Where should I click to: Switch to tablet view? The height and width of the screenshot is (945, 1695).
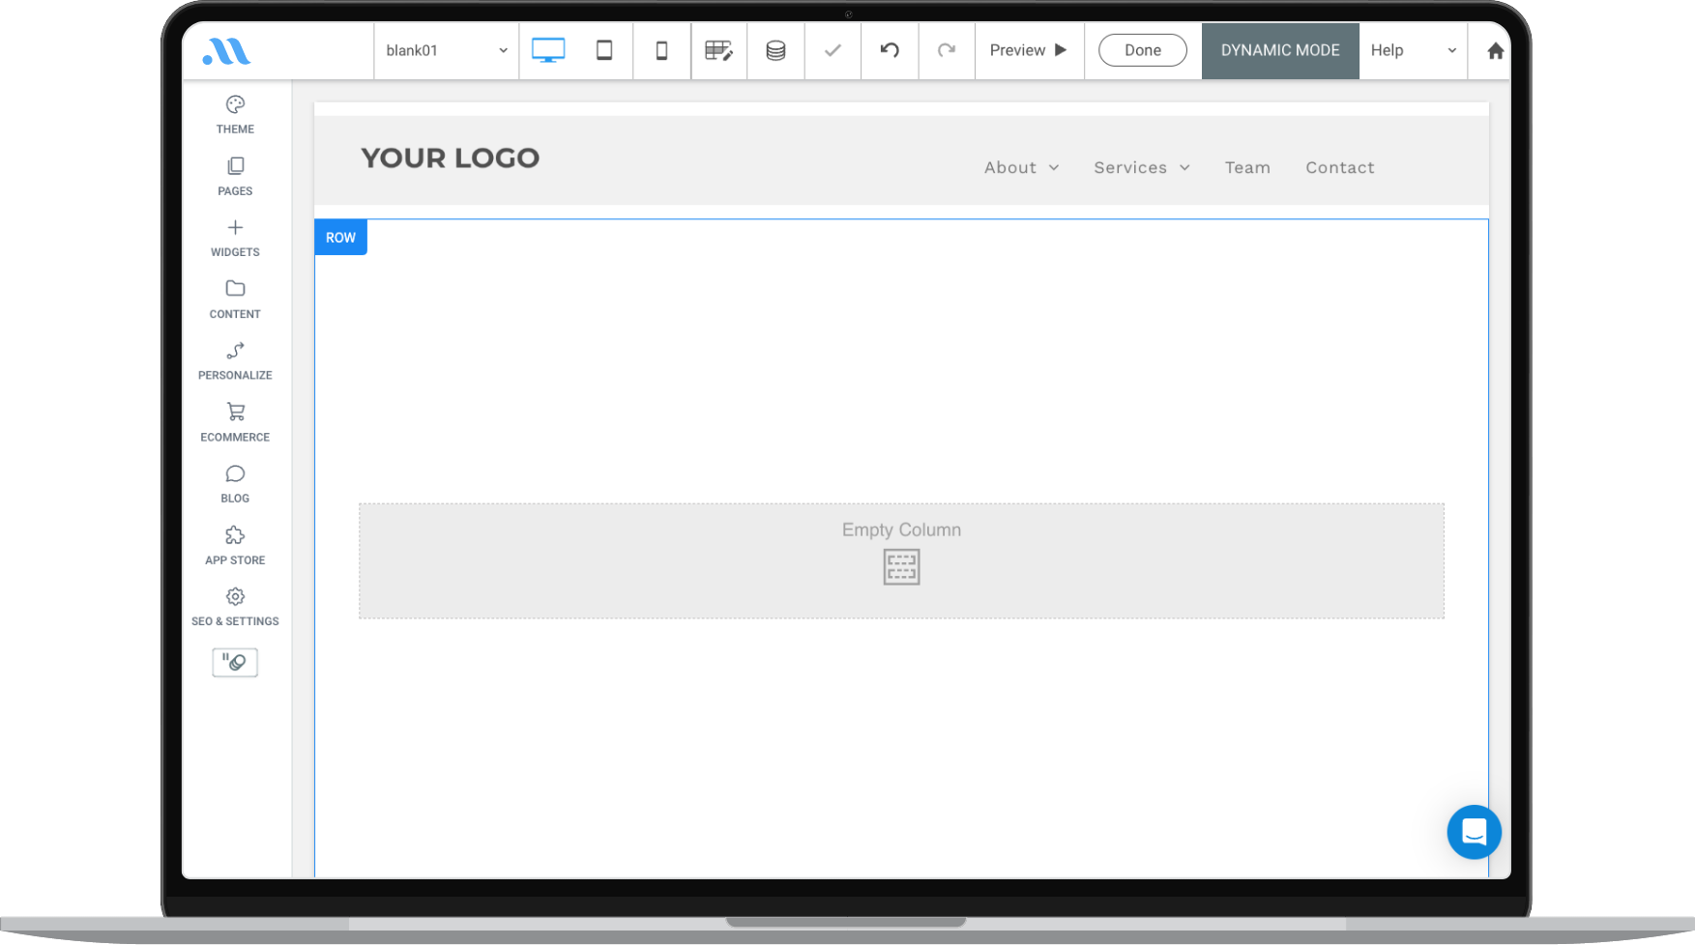pyautogui.click(x=604, y=50)
